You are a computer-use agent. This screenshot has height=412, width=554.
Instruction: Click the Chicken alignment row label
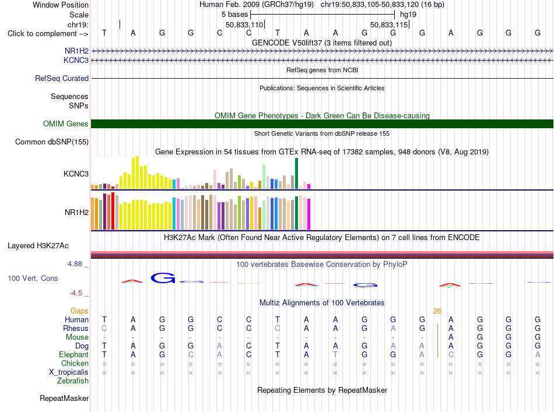pyautogui.click(x=75, y=363)
